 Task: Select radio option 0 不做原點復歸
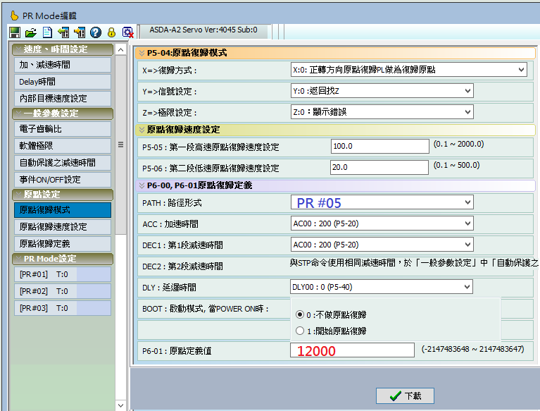coord(300,314)
